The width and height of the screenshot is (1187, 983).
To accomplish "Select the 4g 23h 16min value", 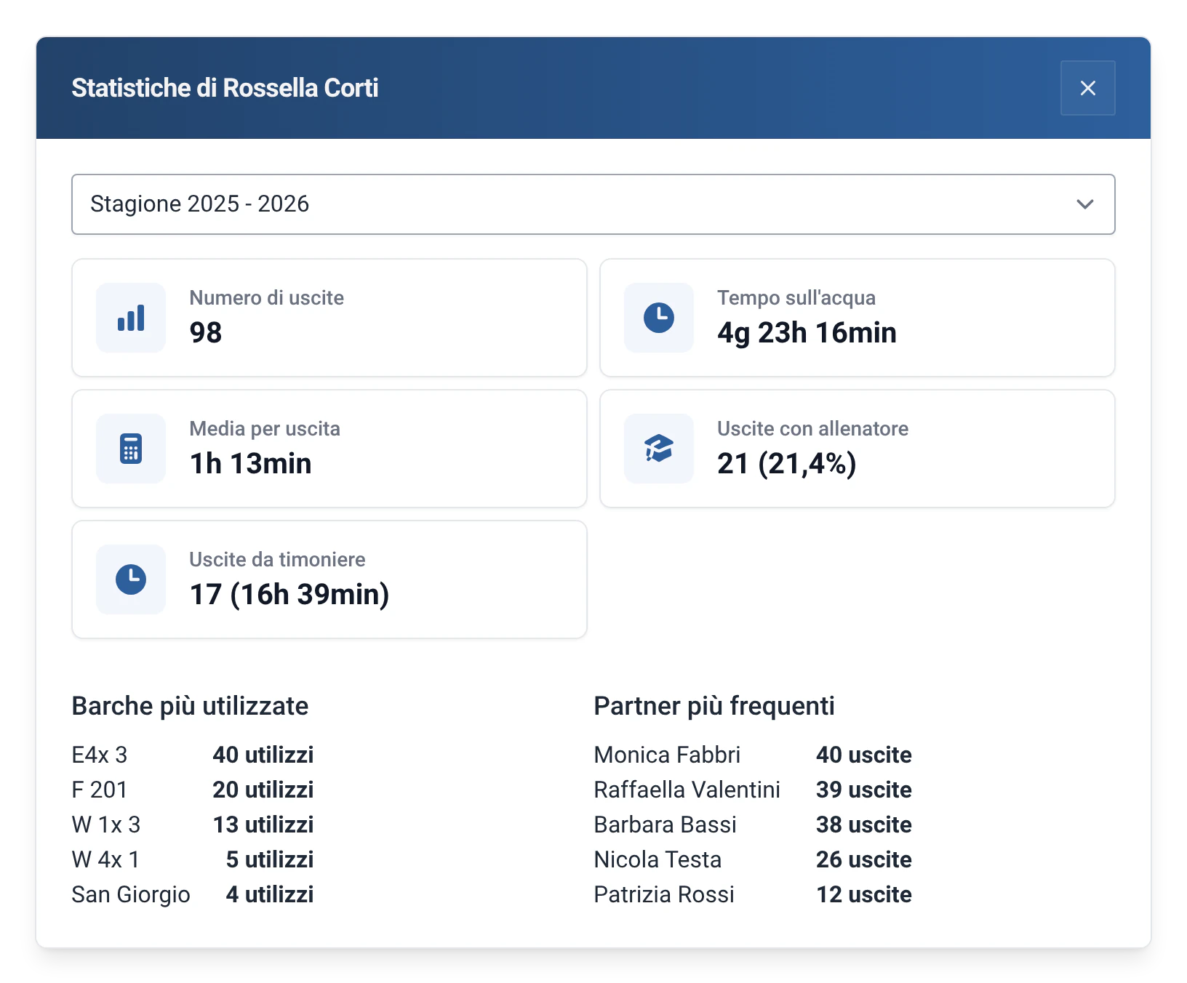I will tap(807, 333).
